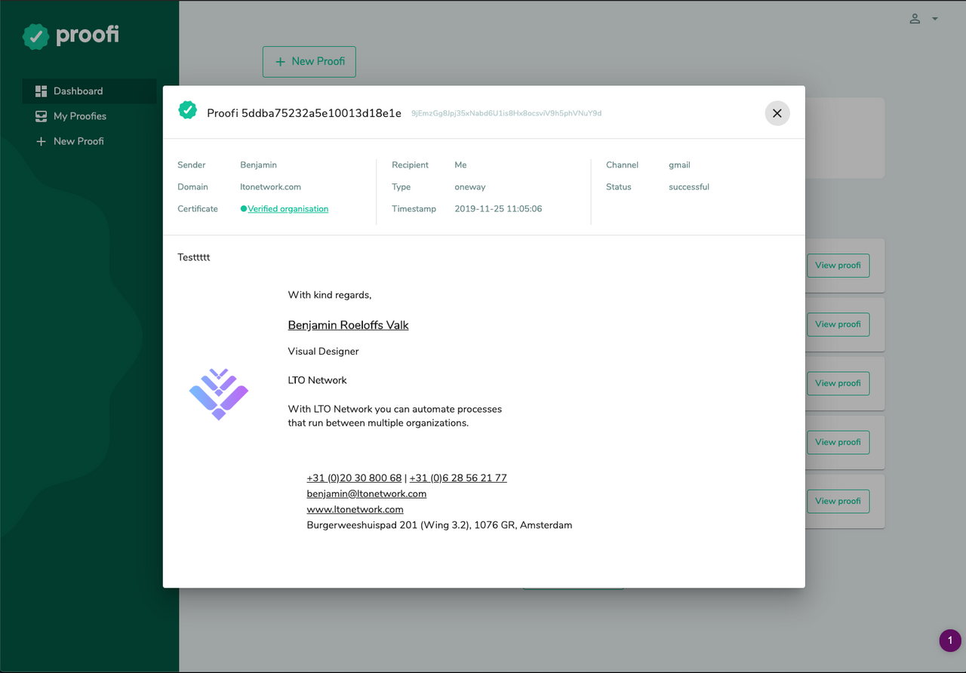Screen dimensions: 966x673
Task: Click the timestamp 2019-11-25 11:05:06
Action: pos(498,209)
